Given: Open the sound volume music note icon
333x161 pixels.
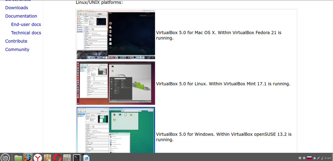Looking at the screenshot, I should point(322,158).
